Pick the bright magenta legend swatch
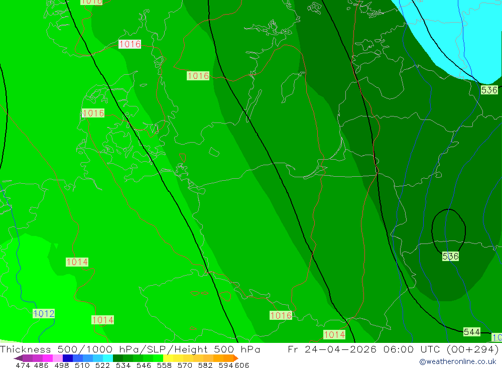Image resolution: width=502 pixels, height=368 pixels. 47,358
